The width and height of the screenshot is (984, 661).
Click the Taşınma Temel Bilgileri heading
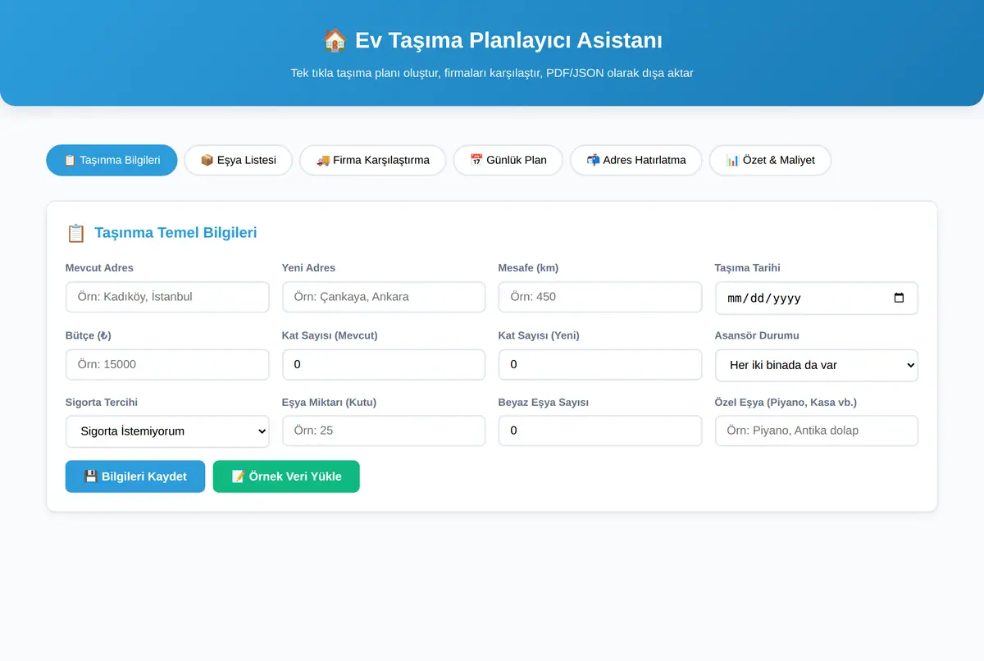pyautogui.click(x=175, y=233)
